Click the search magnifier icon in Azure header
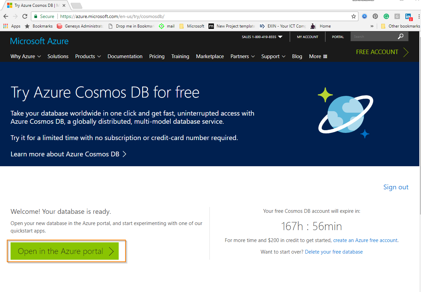 coord(401,36)
